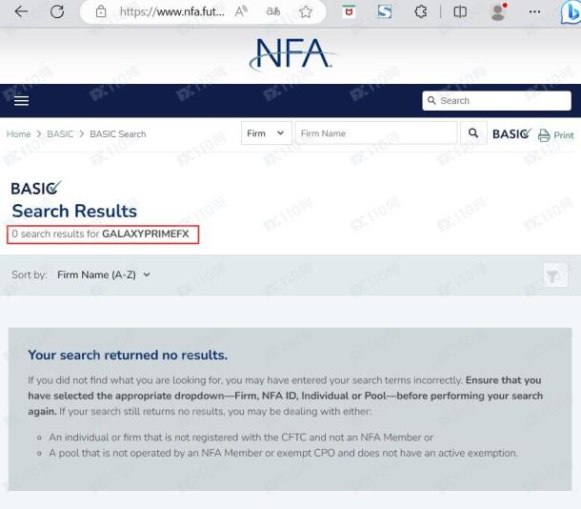Viewport: 581px width, 509px height.
Task: Expand the Firm search type dropdown
Action: [266, 133]
